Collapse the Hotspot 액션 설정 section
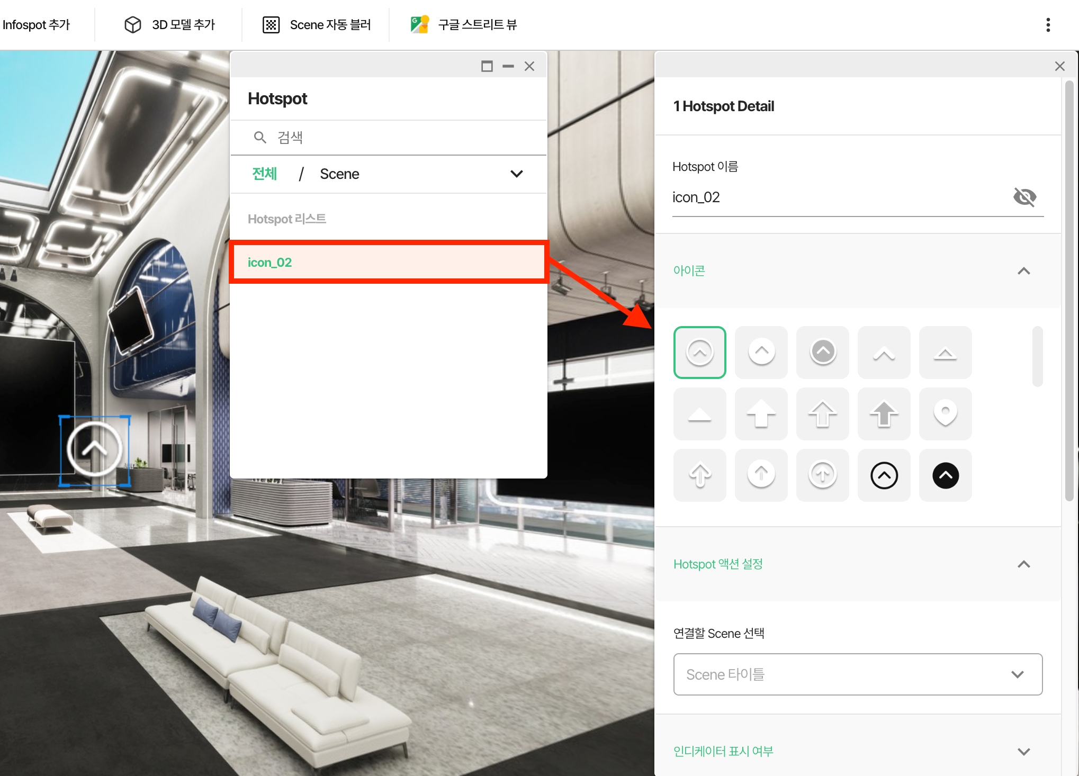 coord(1023,564)
